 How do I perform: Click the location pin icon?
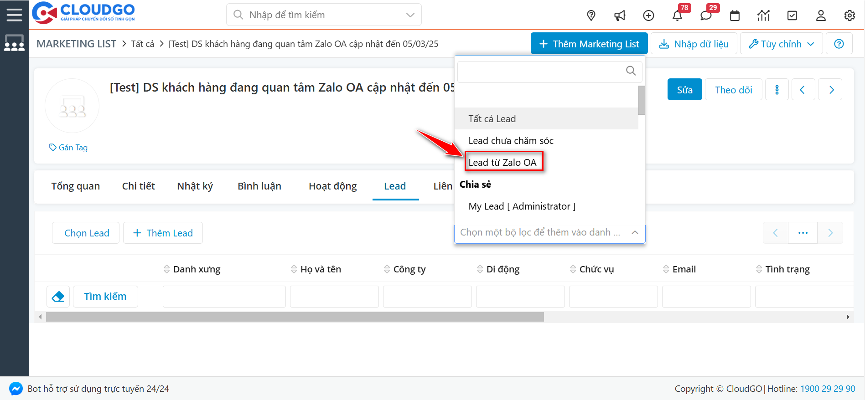pos(591,15)
